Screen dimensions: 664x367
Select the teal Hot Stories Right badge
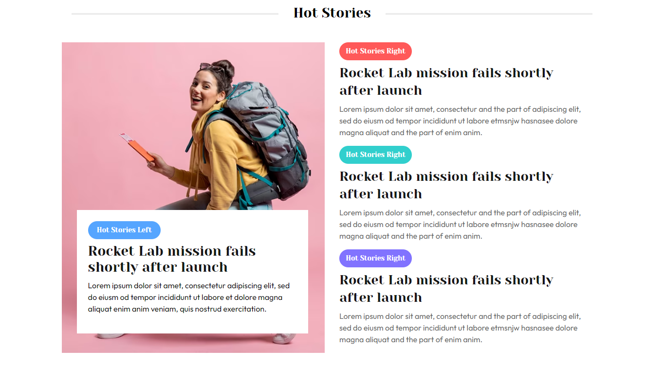(x=375, y=155)
